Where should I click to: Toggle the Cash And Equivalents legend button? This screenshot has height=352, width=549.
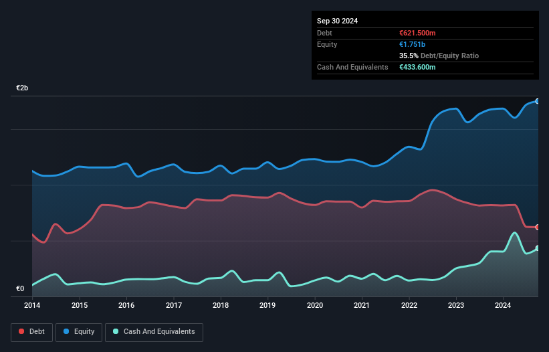click(154, 332)
